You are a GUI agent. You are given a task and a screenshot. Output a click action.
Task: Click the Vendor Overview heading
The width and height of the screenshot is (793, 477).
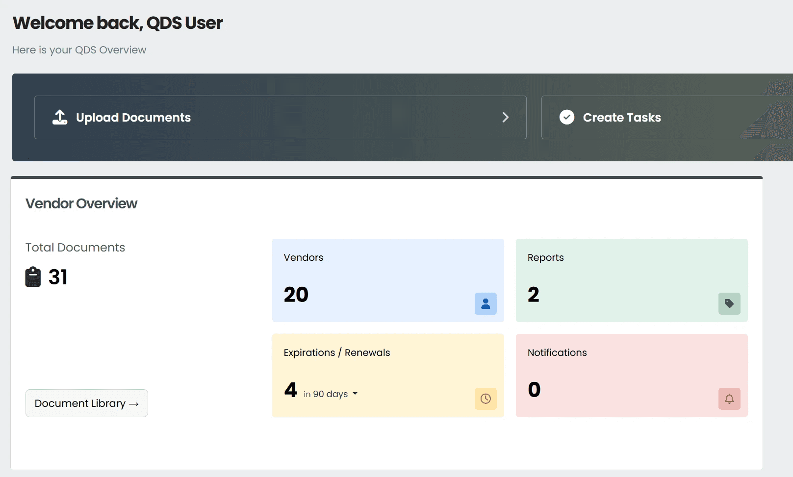pyautogui.click(x=81, y=203)
